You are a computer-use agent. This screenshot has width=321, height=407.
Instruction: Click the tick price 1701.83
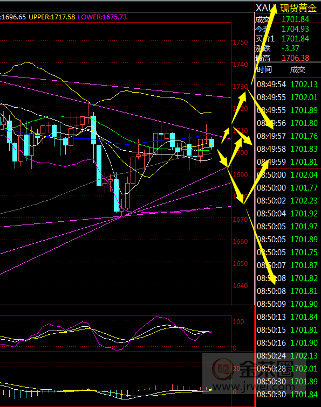click(x=304, y=149)
